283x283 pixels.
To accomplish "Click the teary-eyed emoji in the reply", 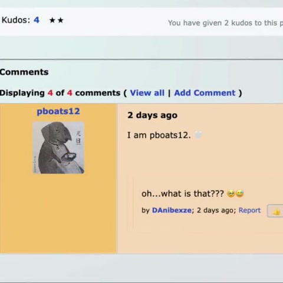I will coord(231,193).
